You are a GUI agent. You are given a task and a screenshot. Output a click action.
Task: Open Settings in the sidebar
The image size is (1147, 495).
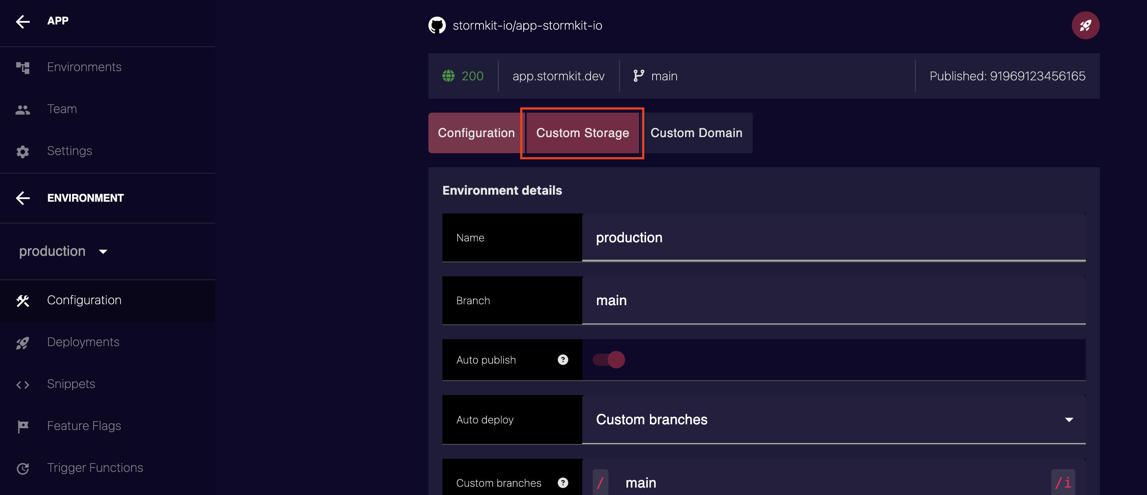coord(107,151)
